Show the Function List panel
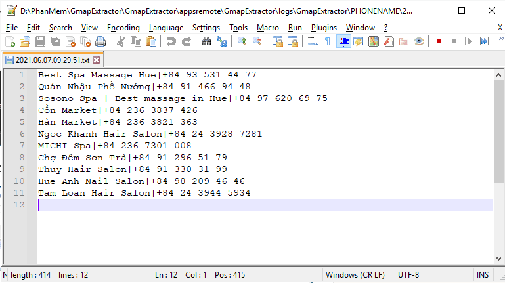505x283 pixels. (389, 41)
